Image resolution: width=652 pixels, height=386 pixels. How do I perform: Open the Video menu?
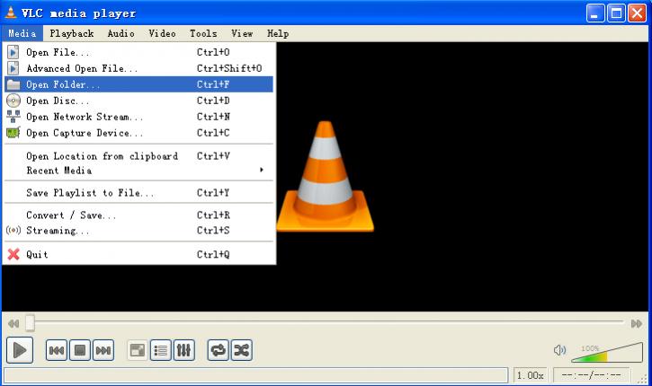click(x=162, y=33)
